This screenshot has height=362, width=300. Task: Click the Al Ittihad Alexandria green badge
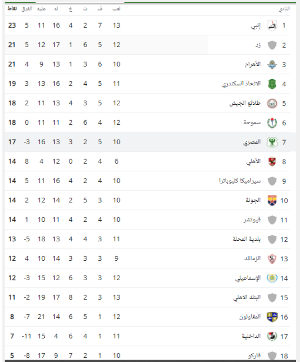pos(272,84)
